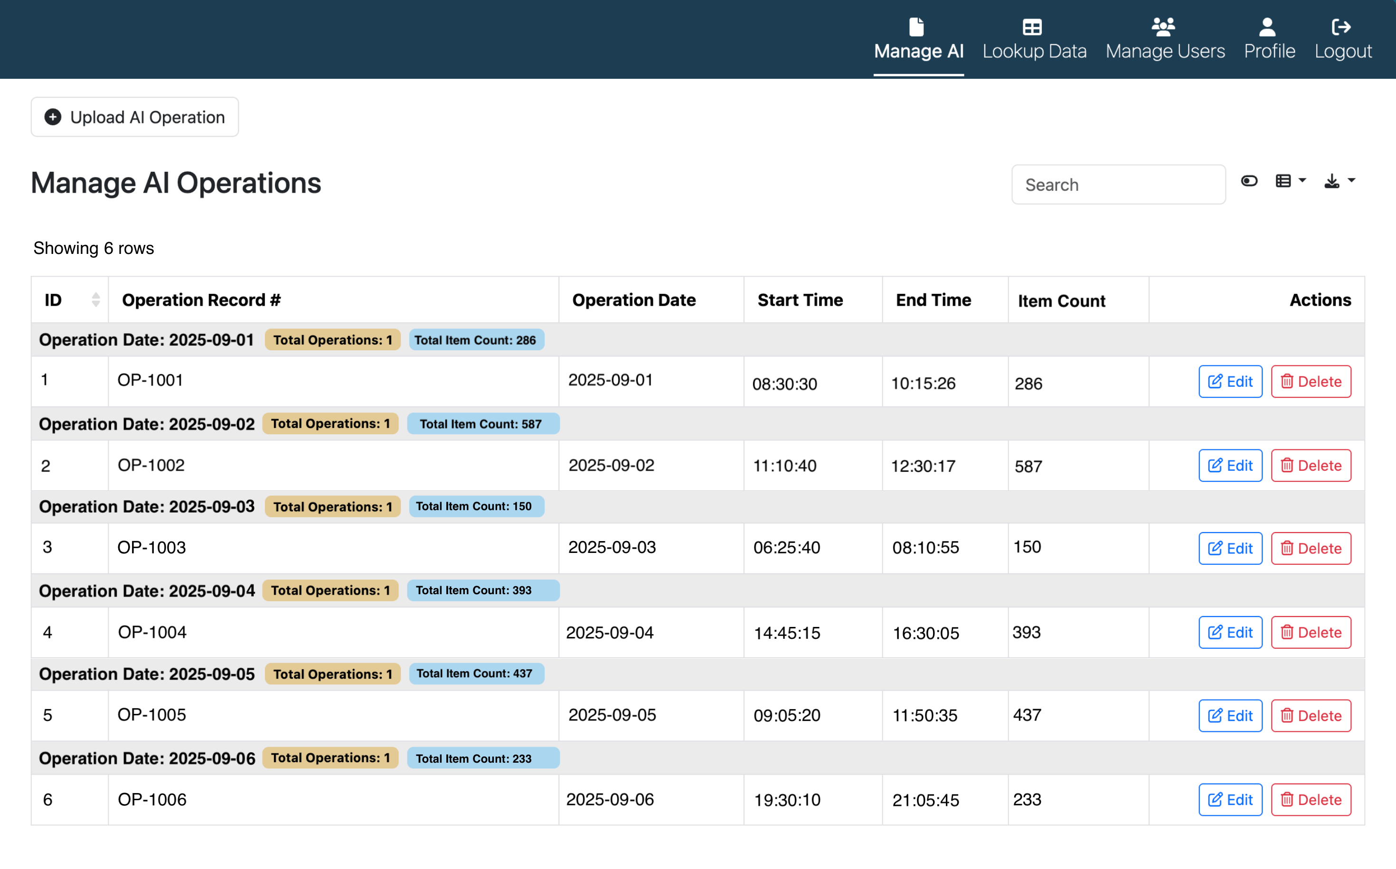Click the Lookup Data table icon
The width and height of the screenshot is (1396, 869).
point(1031,27)
